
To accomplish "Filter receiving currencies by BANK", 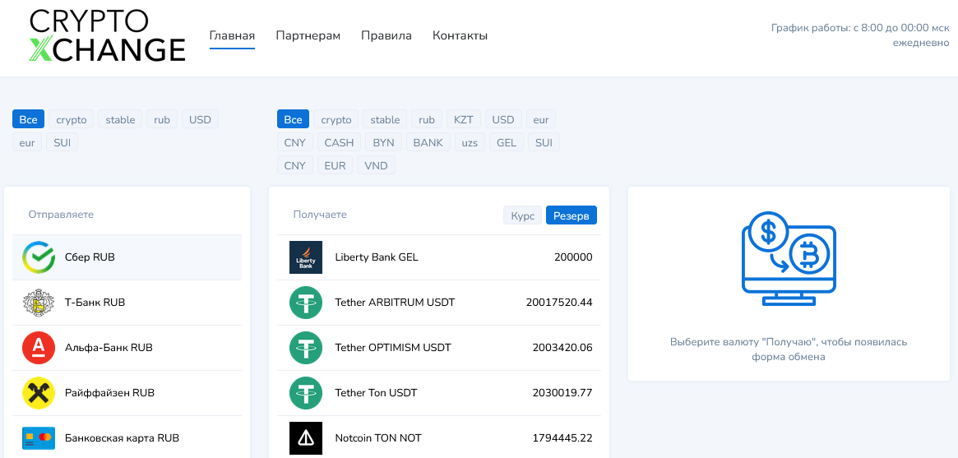I will pos(428,143).
